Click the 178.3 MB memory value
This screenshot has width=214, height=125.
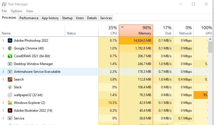(144, 72)
